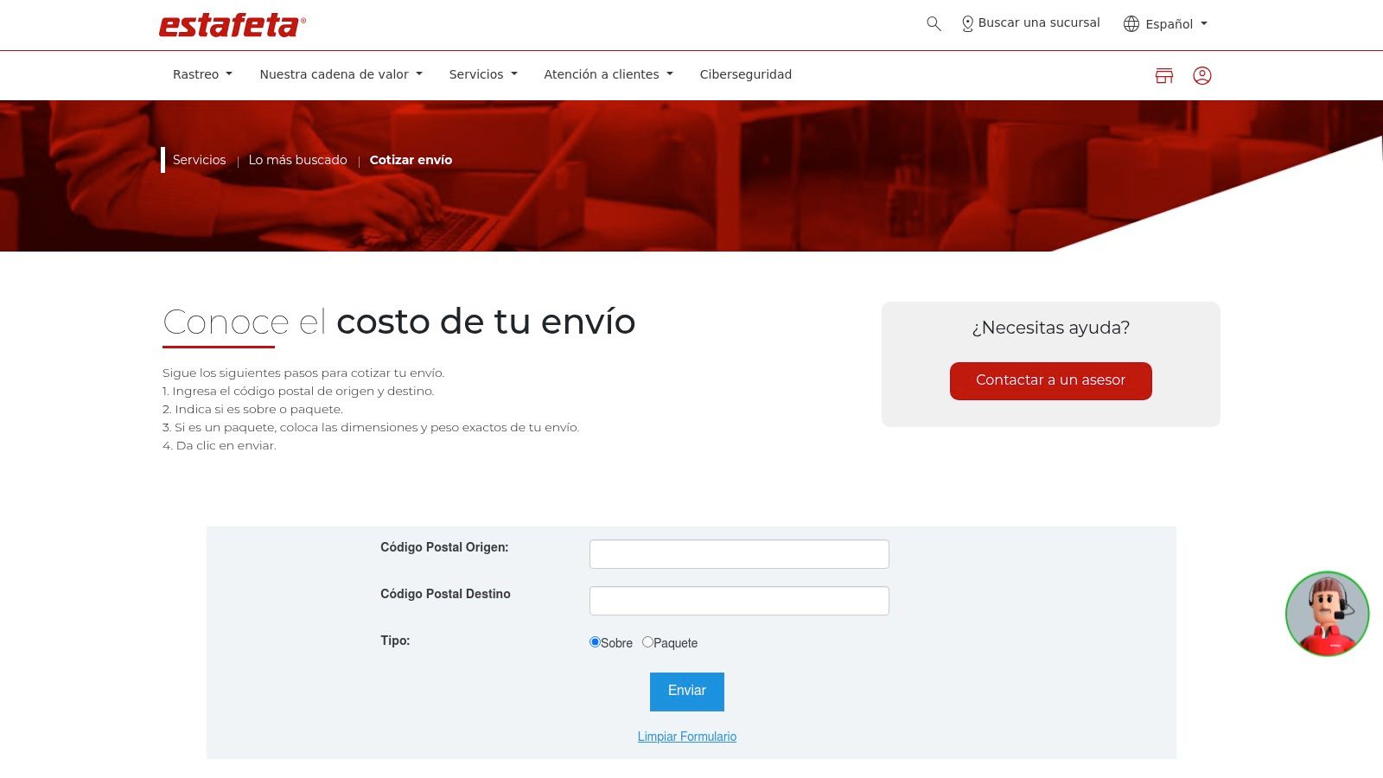Open the chat assistant avatar at bottom right
The image size is (1383, 778).
[x=1328, y=613]
